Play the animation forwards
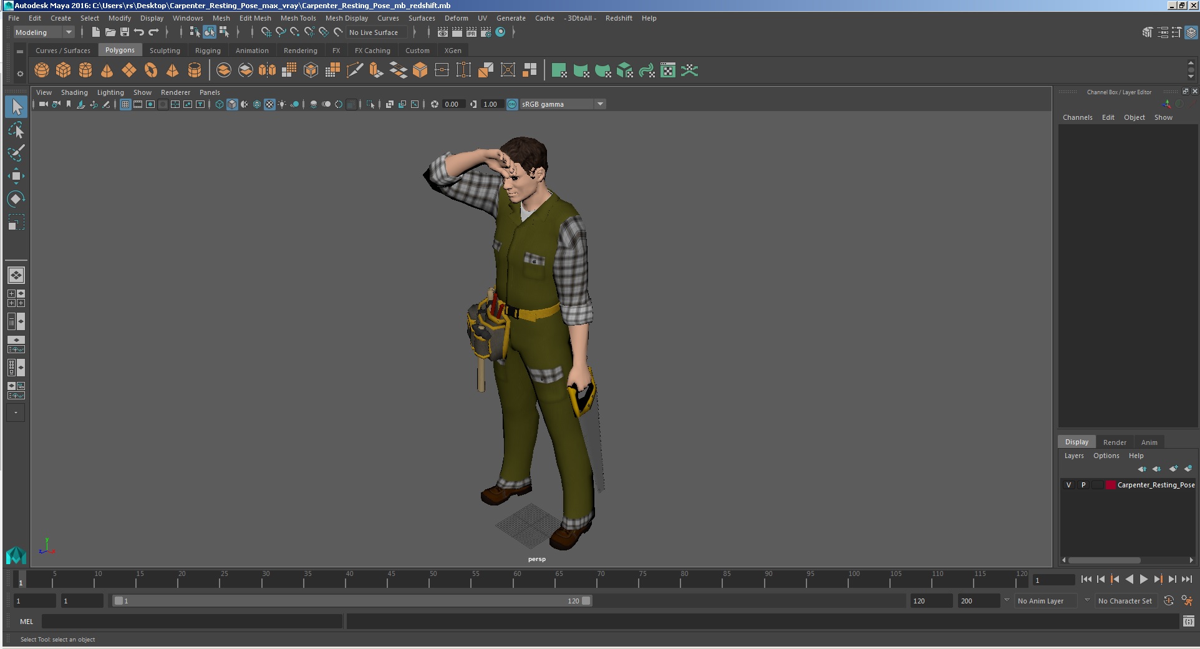 pyautogui.click(x=1143, y=580)
